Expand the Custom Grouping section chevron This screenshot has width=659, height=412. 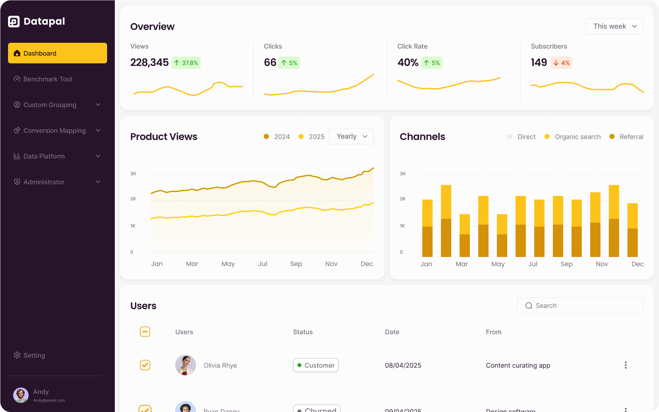(x=98, y=105)
